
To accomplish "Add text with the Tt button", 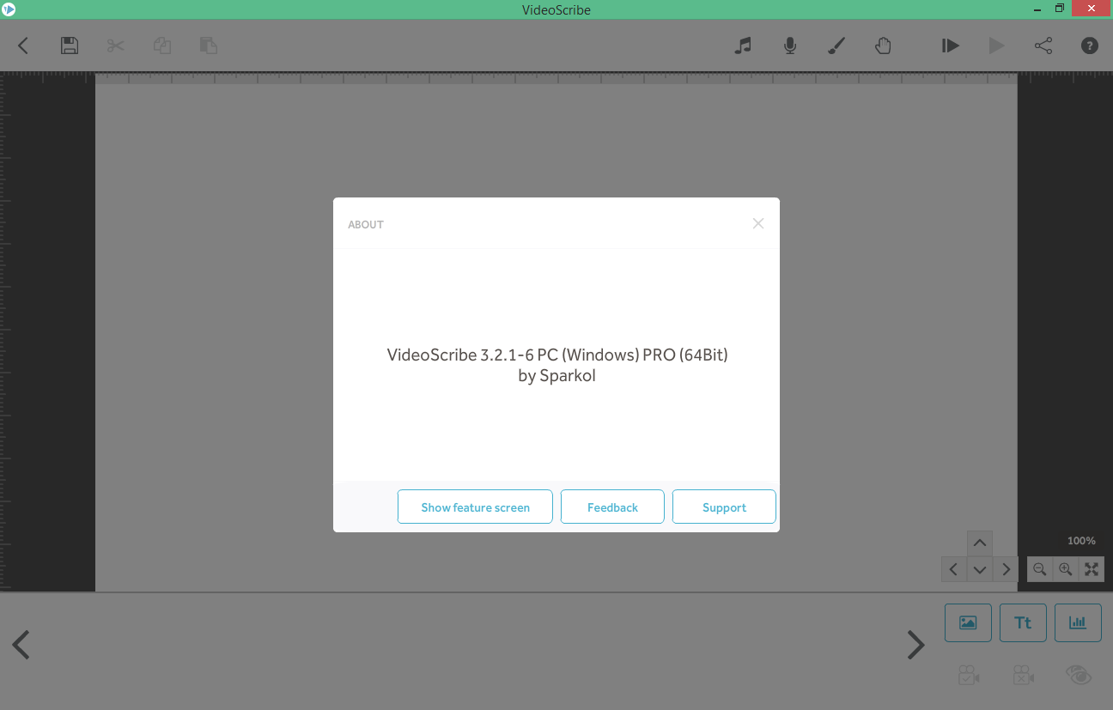I will click(x=1023, y=622).
